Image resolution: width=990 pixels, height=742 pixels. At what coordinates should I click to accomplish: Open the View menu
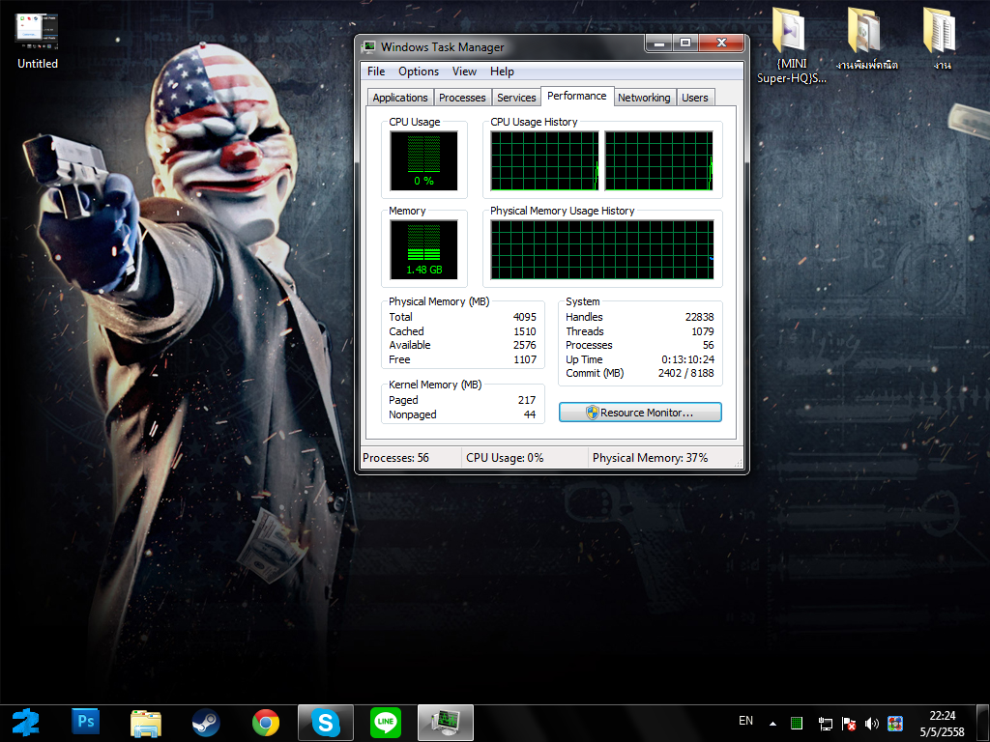[464, 71]
